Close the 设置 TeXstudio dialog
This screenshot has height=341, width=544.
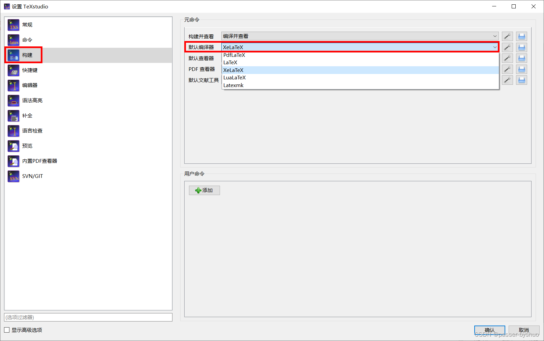pyautogui.click(x=534, y=6)
